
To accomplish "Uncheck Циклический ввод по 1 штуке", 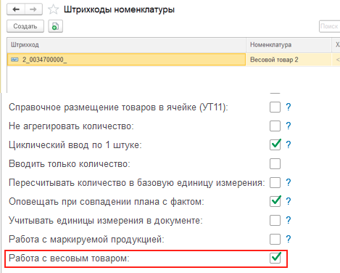I will [x=275, y=144].
